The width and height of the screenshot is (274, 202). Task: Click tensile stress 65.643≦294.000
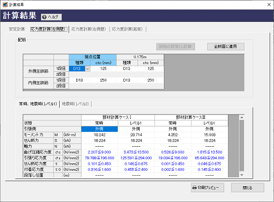tap(210, 158)
